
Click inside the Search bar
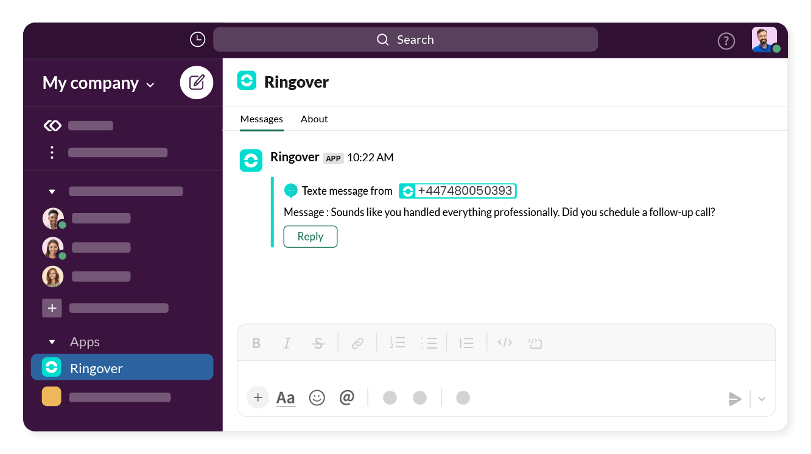[405, 39]
